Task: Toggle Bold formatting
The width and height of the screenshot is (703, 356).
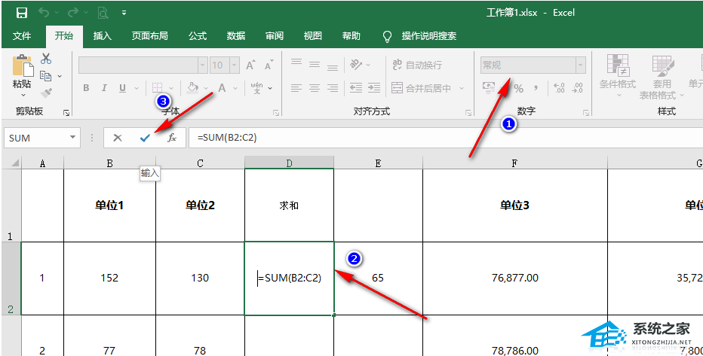Action: click(86, 88)
